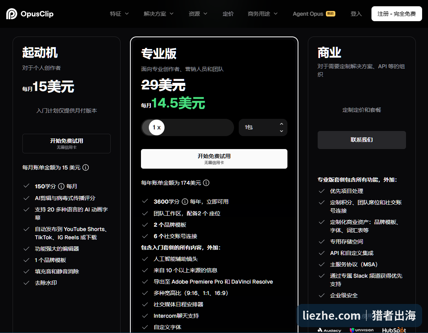Click the Adobe Premiere Pro export feature
The image size is (428, 333).
pyautogui.click(x=213, y=282)
